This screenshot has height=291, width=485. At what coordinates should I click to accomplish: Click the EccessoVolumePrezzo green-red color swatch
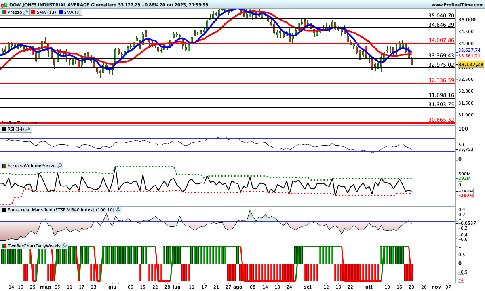pos(4,166)
